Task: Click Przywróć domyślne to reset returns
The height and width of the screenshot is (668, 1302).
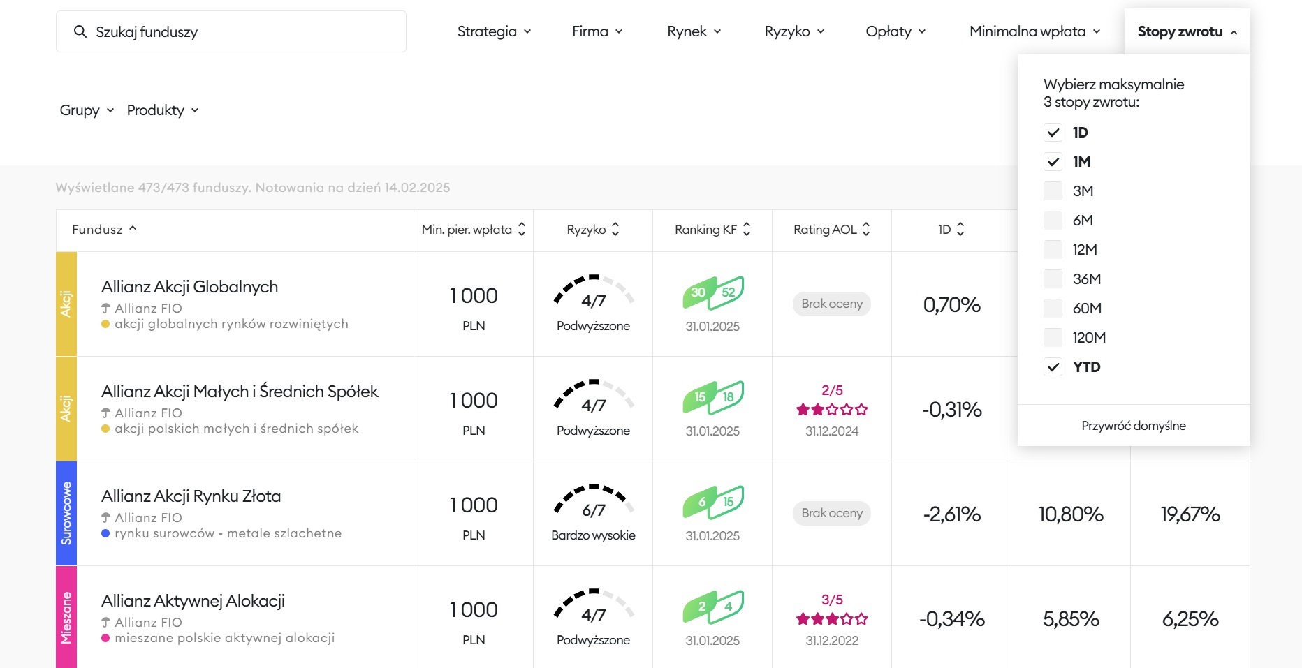Action: pyautogui.click(x=1133, y=426)
